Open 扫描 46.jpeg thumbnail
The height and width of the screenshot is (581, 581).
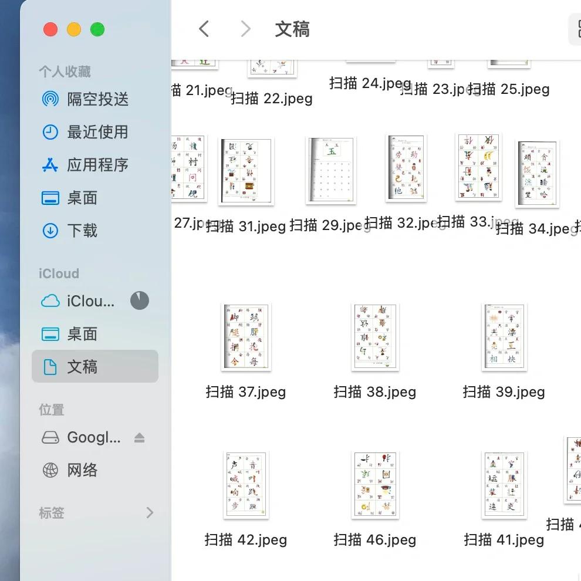coord(375,485)
